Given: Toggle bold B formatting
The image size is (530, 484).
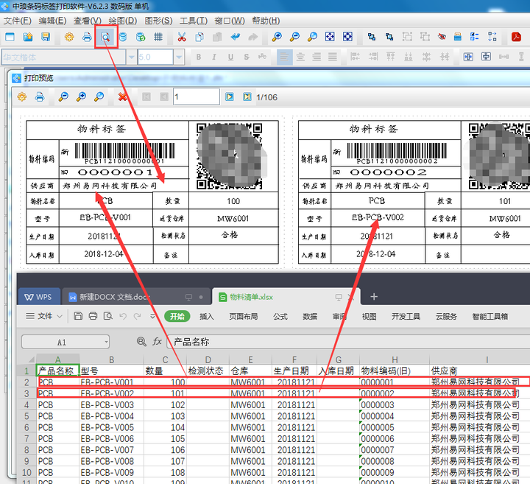Looking at the screenshot, I should coord(199,57).
